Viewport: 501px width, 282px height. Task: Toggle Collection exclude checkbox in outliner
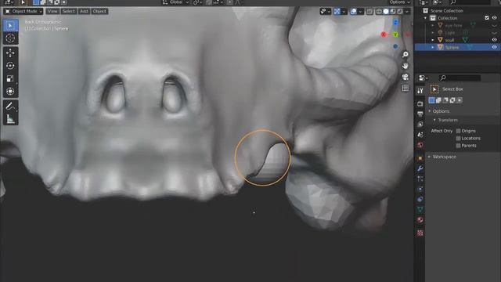[x=487, y=18]
